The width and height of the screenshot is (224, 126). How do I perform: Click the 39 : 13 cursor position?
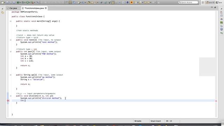[169, 121]
